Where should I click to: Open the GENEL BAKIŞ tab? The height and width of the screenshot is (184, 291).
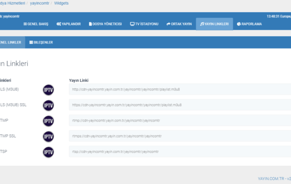tap(36, 24)
